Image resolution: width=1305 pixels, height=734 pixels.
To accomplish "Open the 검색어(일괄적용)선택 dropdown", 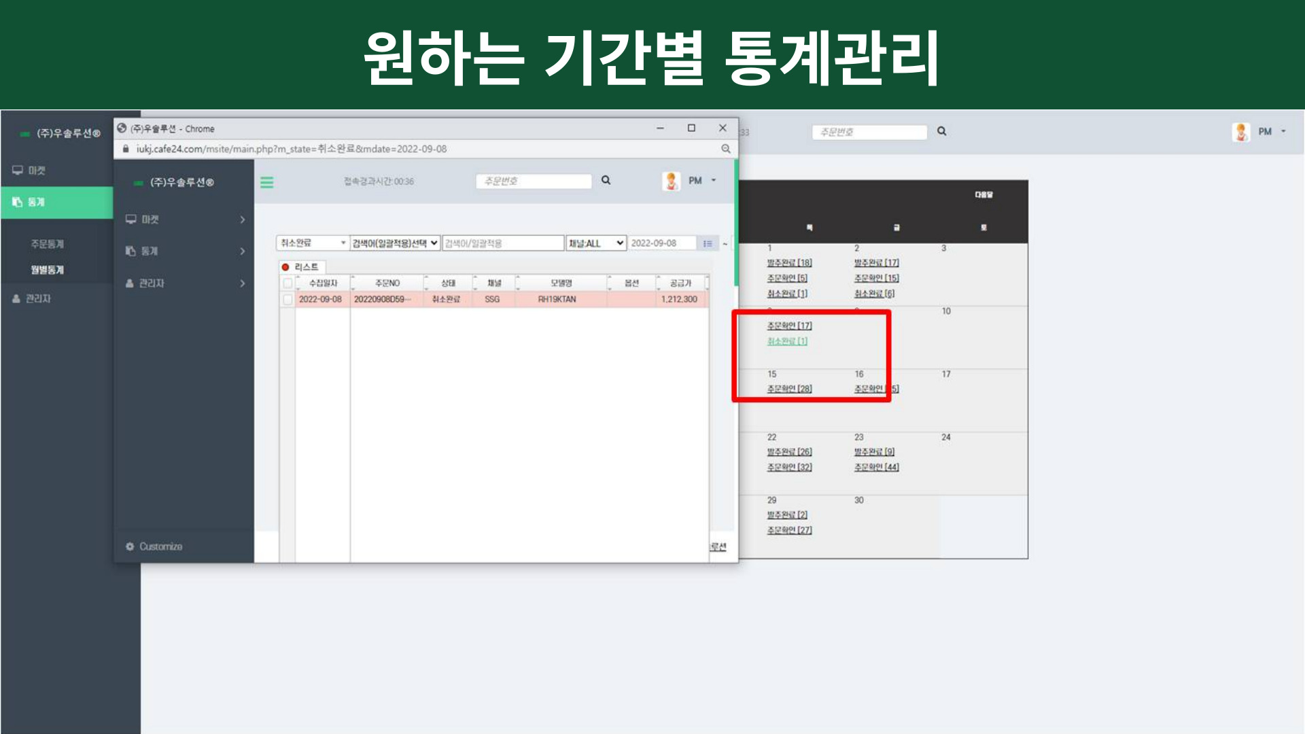I will [395, 243].
